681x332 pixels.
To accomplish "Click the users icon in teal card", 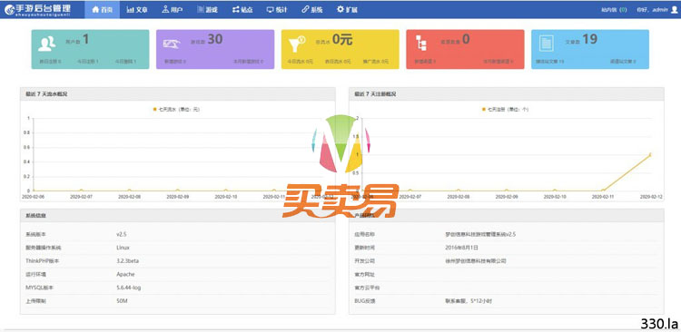I will (46, 44).
